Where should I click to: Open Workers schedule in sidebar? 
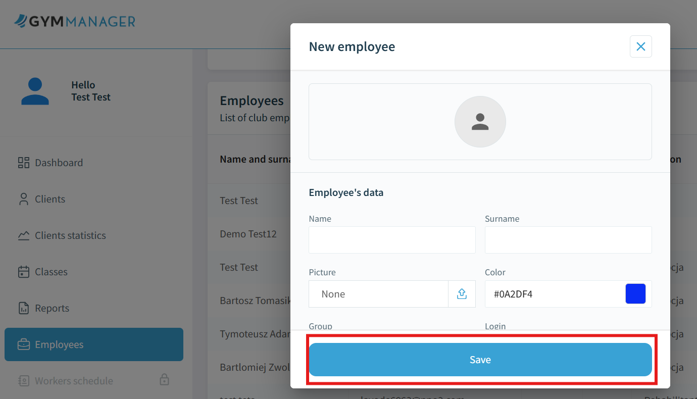click(74, 381)
